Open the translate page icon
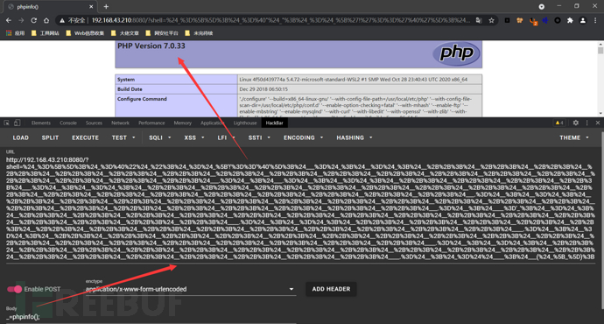Viewport: 604px width, 324px height. pyautogui.click(x=479, y=20)
